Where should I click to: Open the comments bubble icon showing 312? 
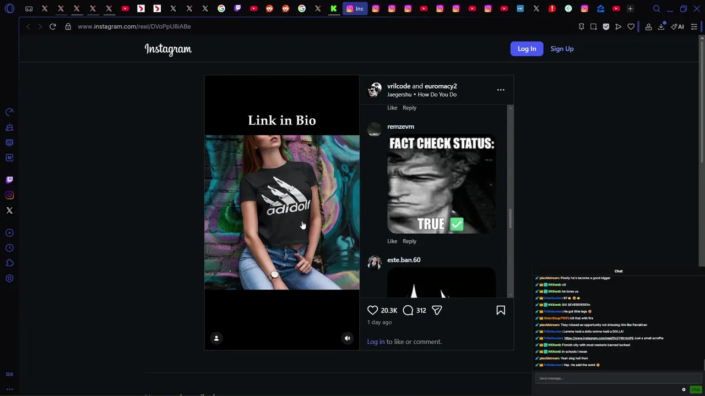(x=408, y=310)
